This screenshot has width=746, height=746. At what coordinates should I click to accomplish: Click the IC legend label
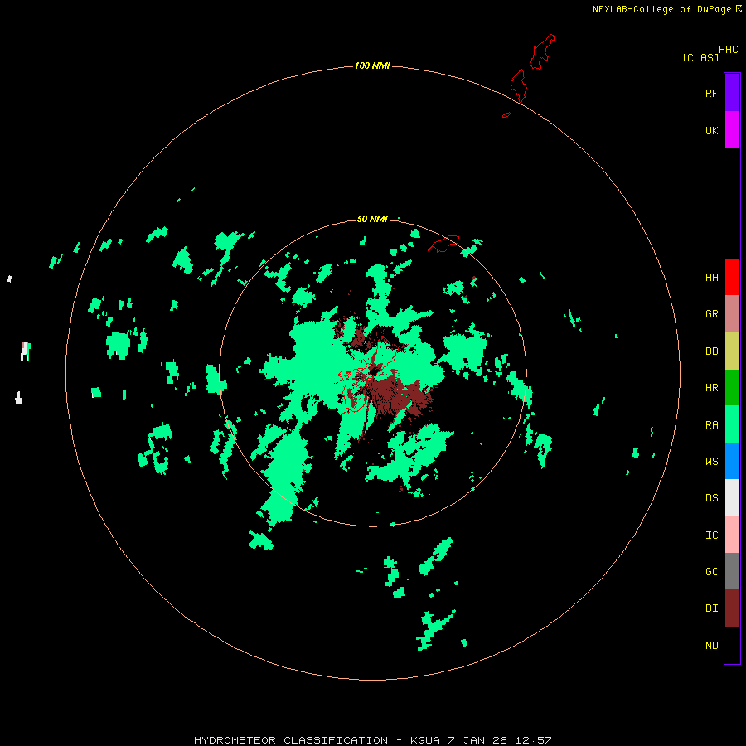711,535
